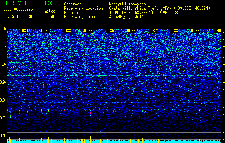Click the 0031 time marker
225x143 pixels.
tap(24, 31)
